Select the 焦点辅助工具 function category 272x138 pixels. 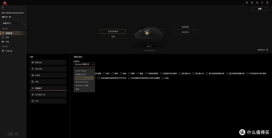pos(48,95)
